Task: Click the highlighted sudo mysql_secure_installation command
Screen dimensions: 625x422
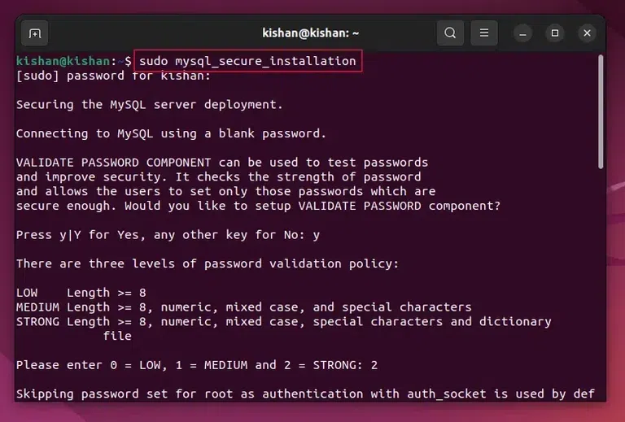Action: click(247, 61)
